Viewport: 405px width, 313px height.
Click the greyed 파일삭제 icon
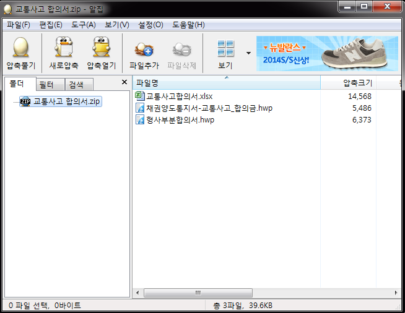click(181, 49)
